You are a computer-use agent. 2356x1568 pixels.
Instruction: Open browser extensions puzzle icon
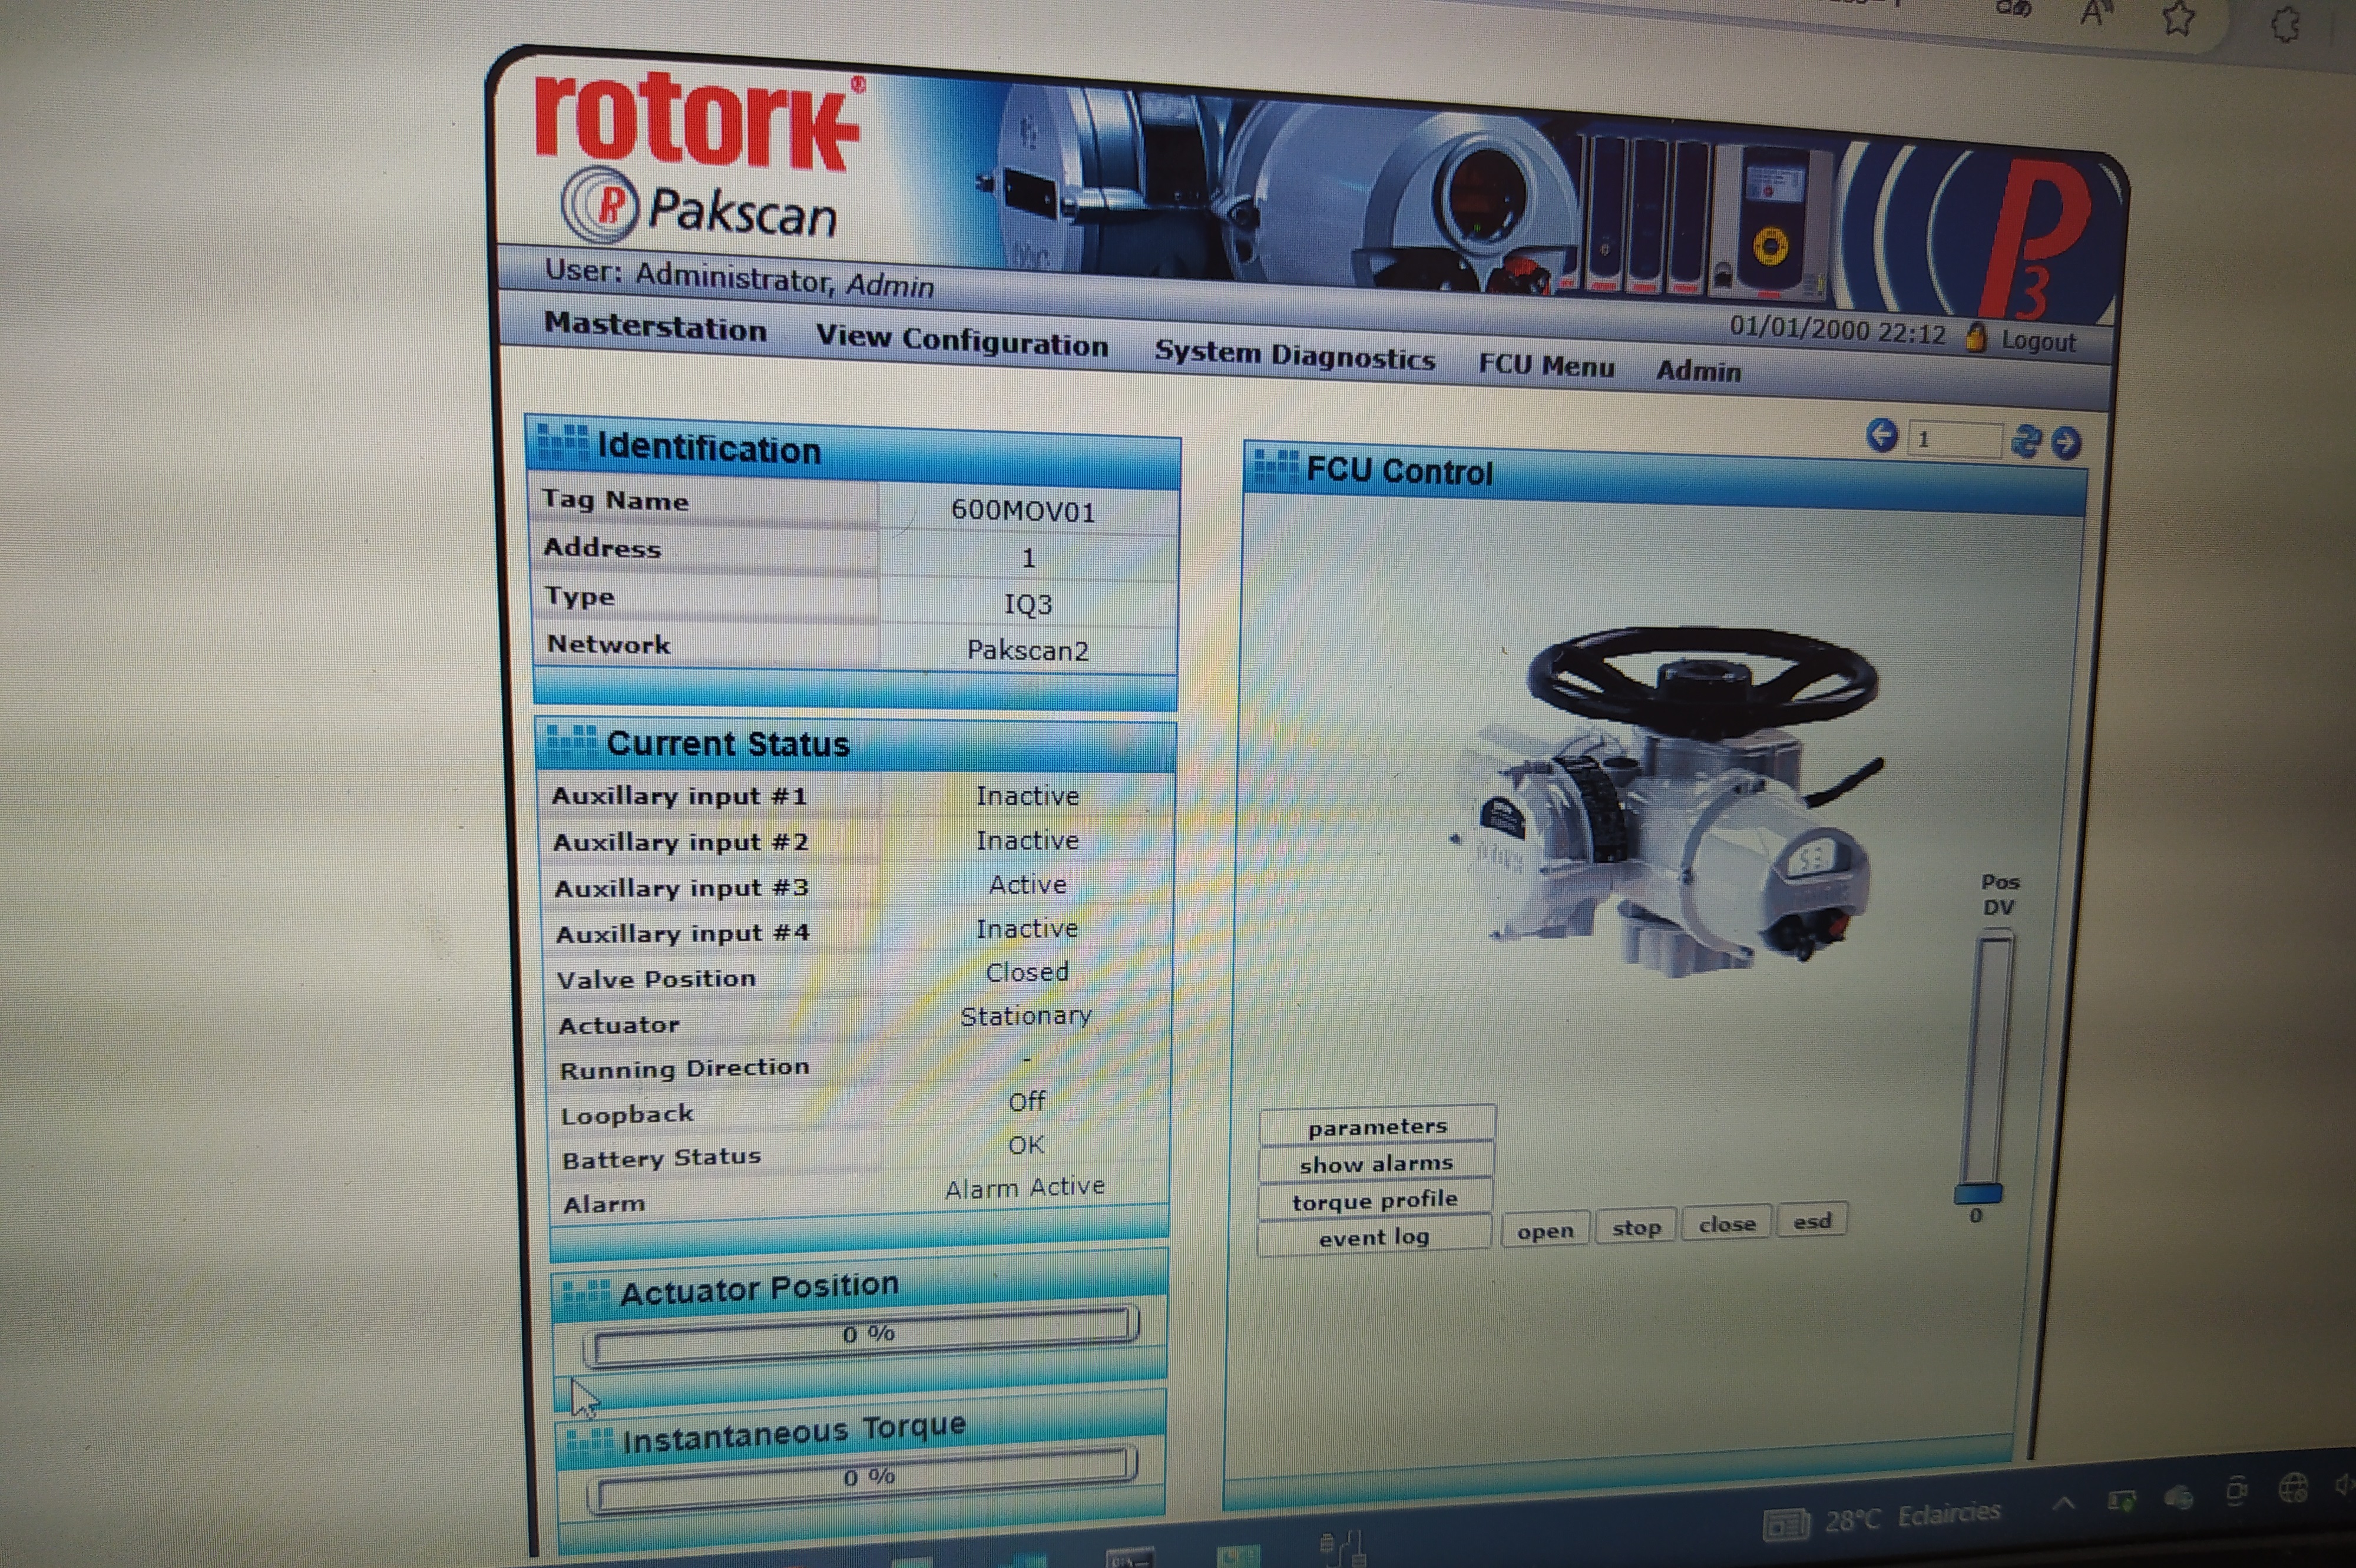[x=2286, y=24]
